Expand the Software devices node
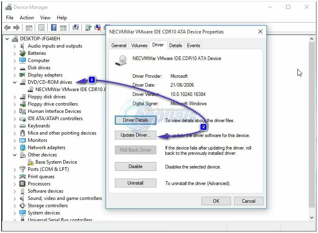The image size is (318, 233). point(15,191)
